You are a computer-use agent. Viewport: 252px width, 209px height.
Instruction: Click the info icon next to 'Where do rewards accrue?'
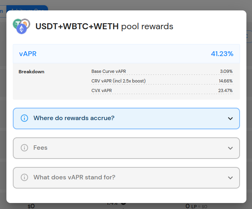click(24, 118)
